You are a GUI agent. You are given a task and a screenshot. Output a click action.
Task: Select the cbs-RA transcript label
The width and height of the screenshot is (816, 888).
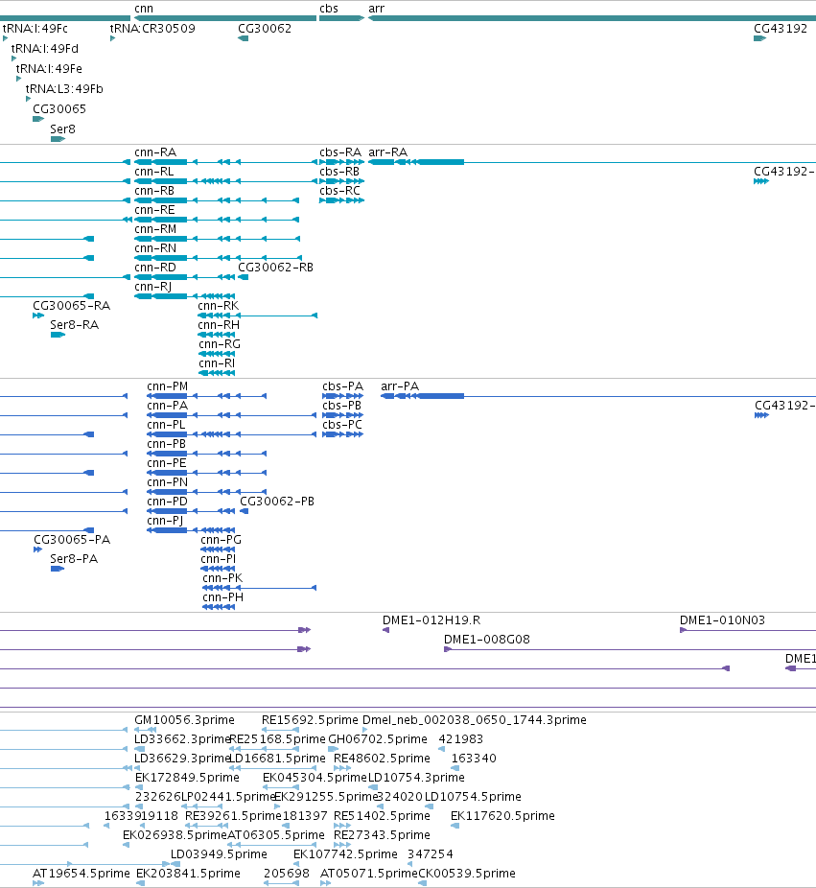(x=340, y=152)
